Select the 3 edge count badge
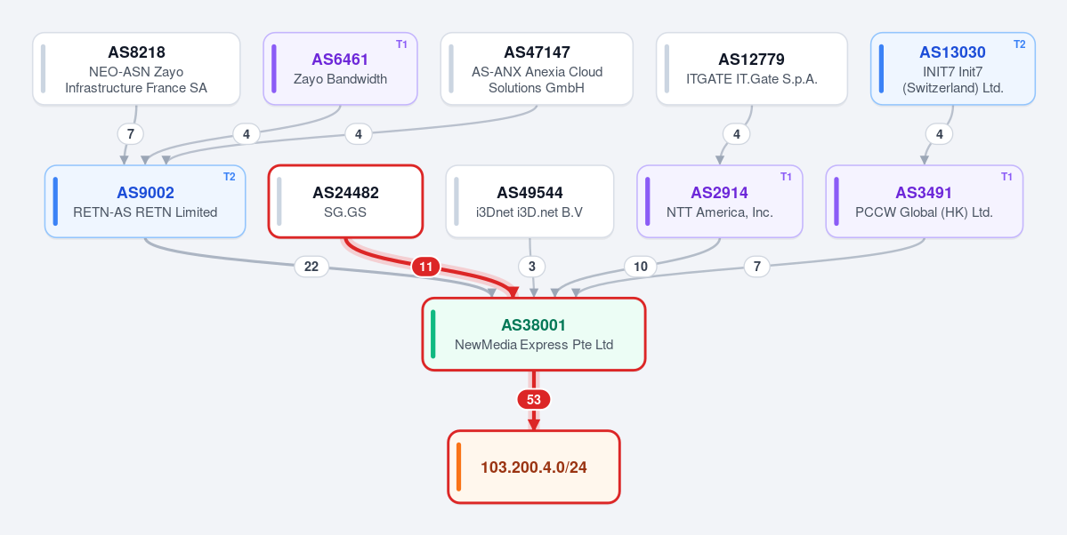 [532, 267]
